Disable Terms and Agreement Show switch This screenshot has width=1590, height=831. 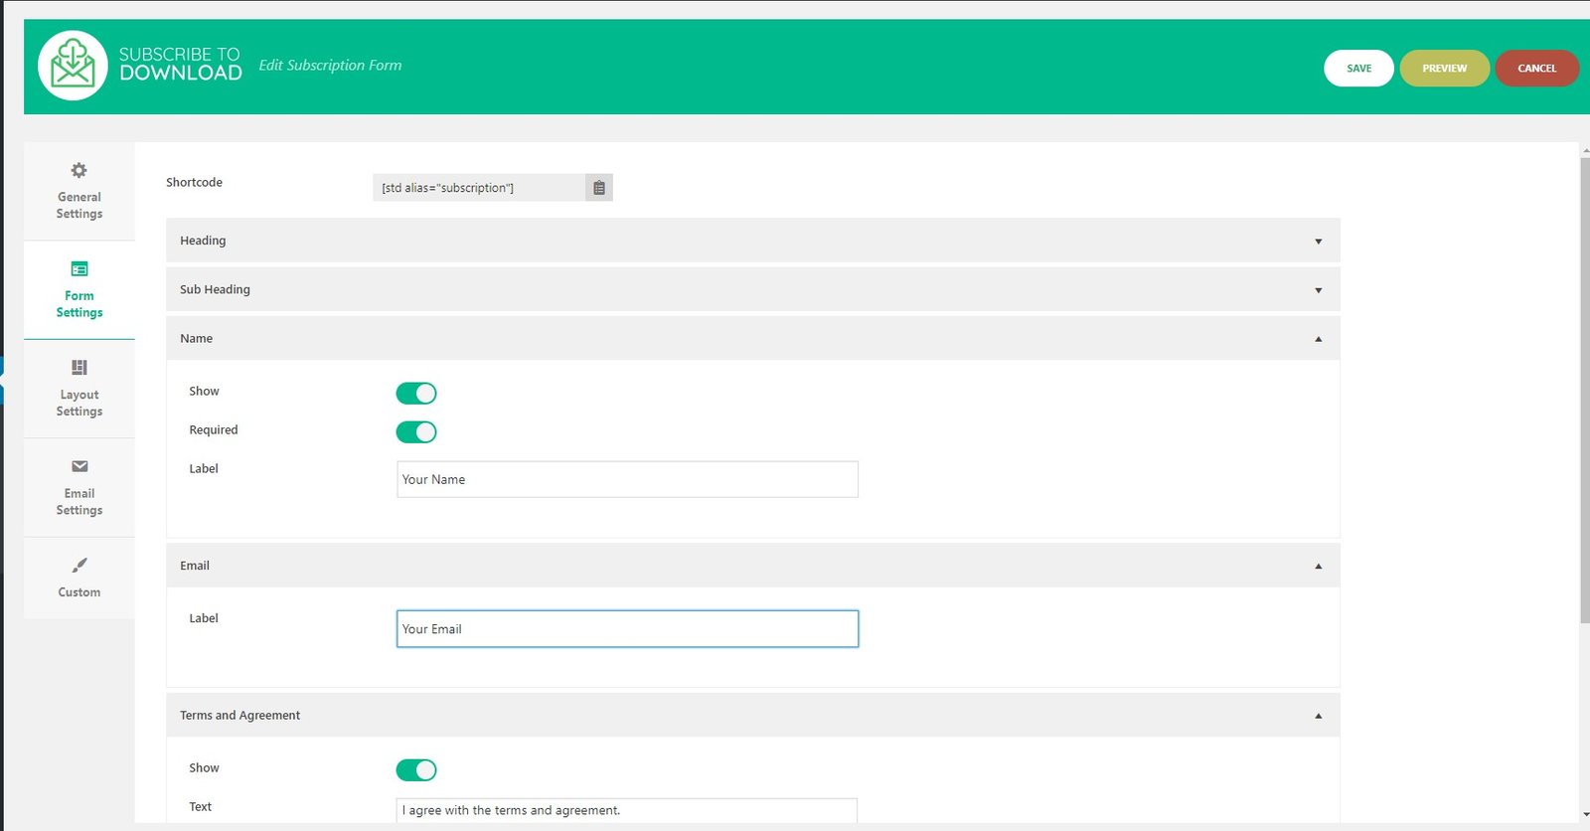tap(416, 770)
